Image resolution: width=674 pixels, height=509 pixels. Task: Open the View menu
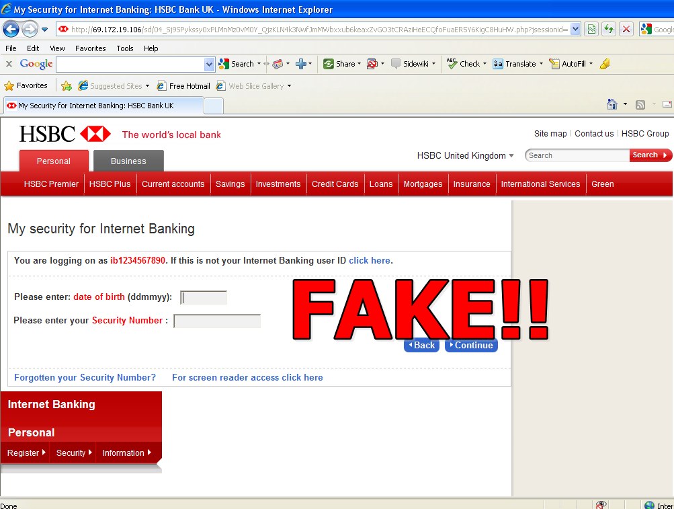click(x=57, y=48)
